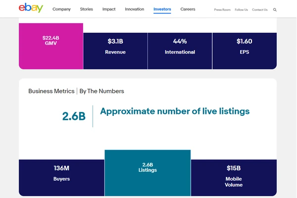Select the 2.6B Listings tile
Screen dimensions: 297x198
pos(148,173)
